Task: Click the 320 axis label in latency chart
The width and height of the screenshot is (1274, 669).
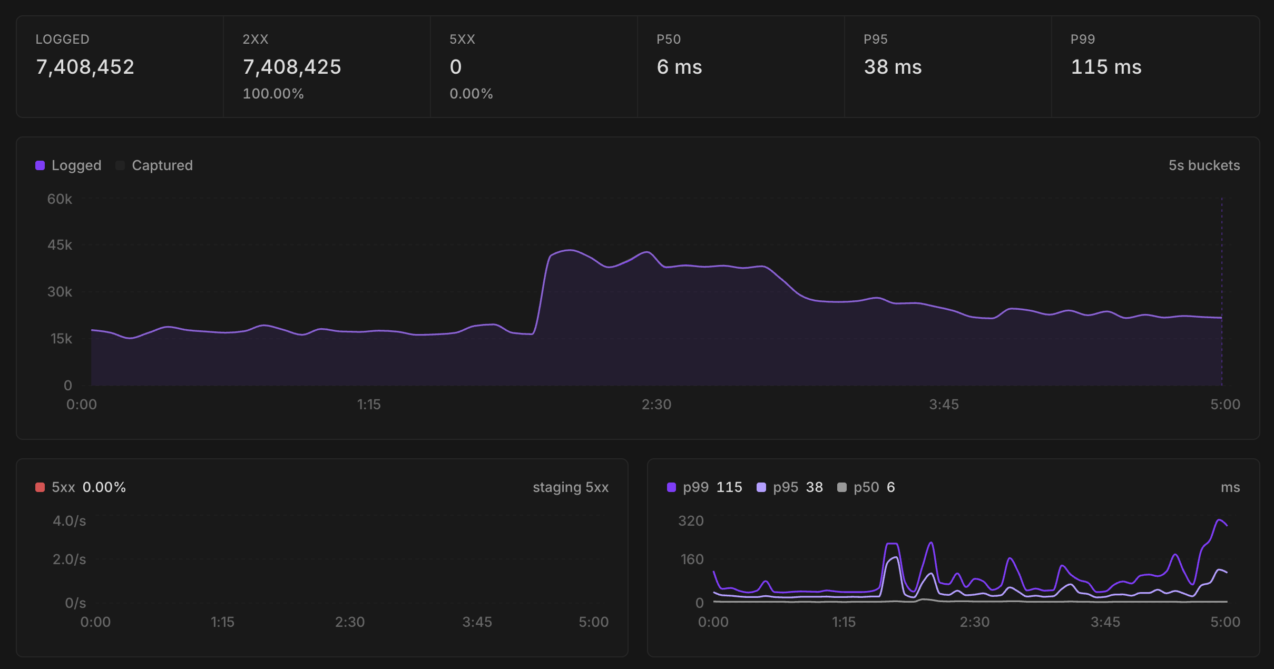Action: pyautogui.click(x=691, y=521)
